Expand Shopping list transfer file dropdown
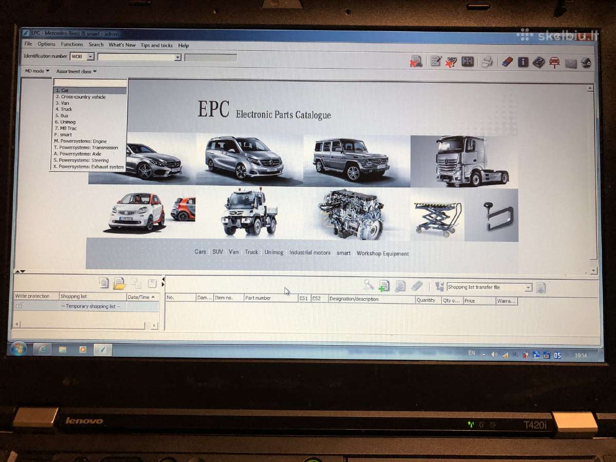The width and height of the screenshot is (616, 462). pyautogui.click(x=528, y=288)
